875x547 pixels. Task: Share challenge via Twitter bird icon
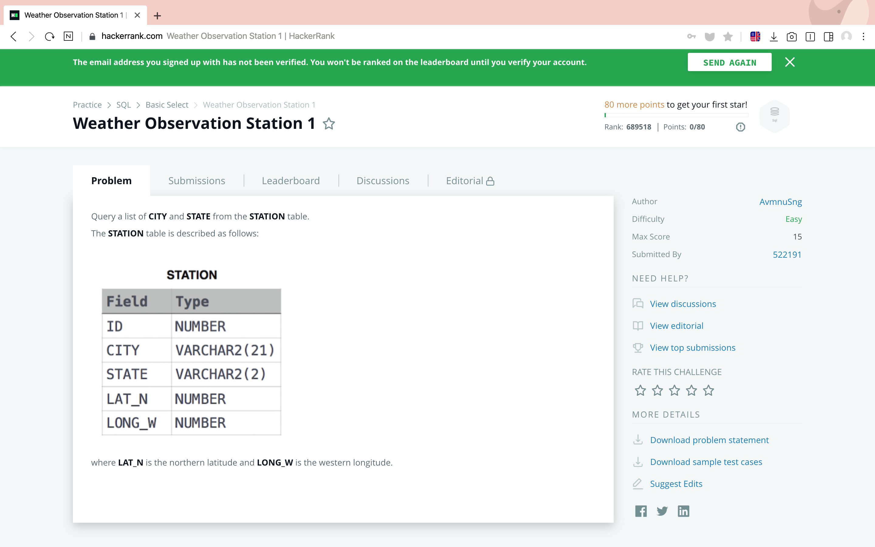[x=662, y=511]
